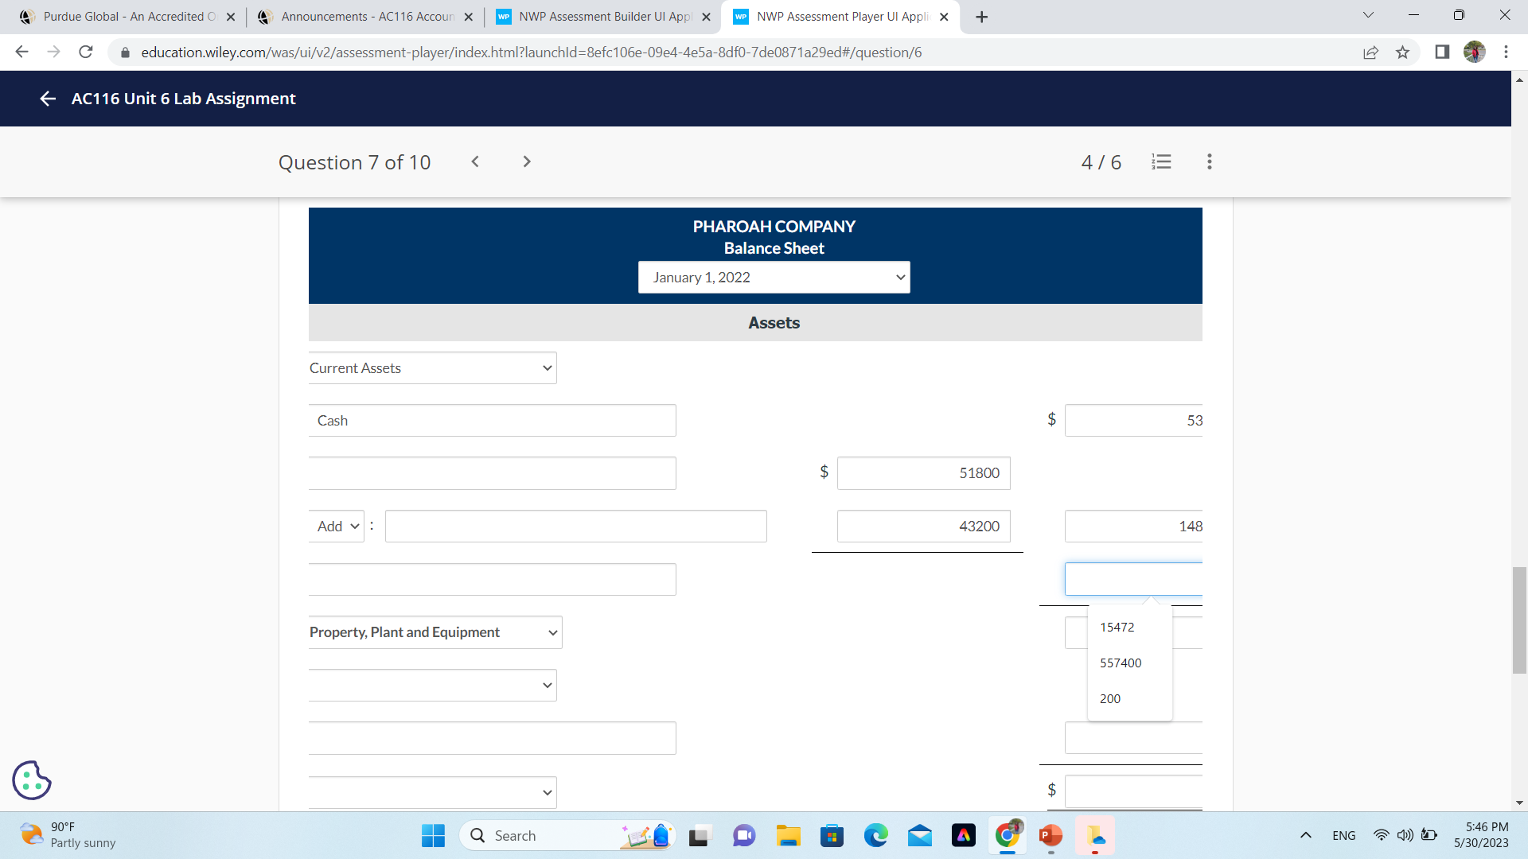
Task: Bookmark the page using the star icon
Action: pyautogui.click(x=1402, y=52)
